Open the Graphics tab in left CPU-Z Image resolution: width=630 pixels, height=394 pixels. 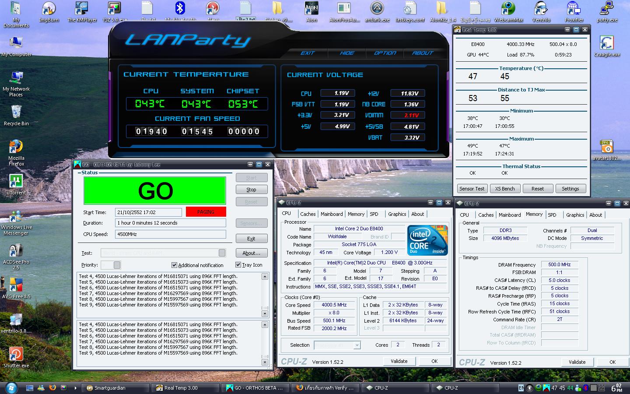tap(397, 214)
